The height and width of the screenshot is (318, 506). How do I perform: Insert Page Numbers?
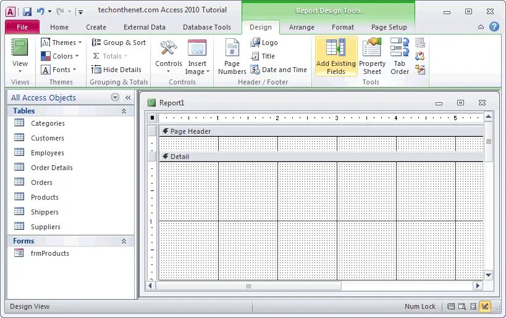232,56
